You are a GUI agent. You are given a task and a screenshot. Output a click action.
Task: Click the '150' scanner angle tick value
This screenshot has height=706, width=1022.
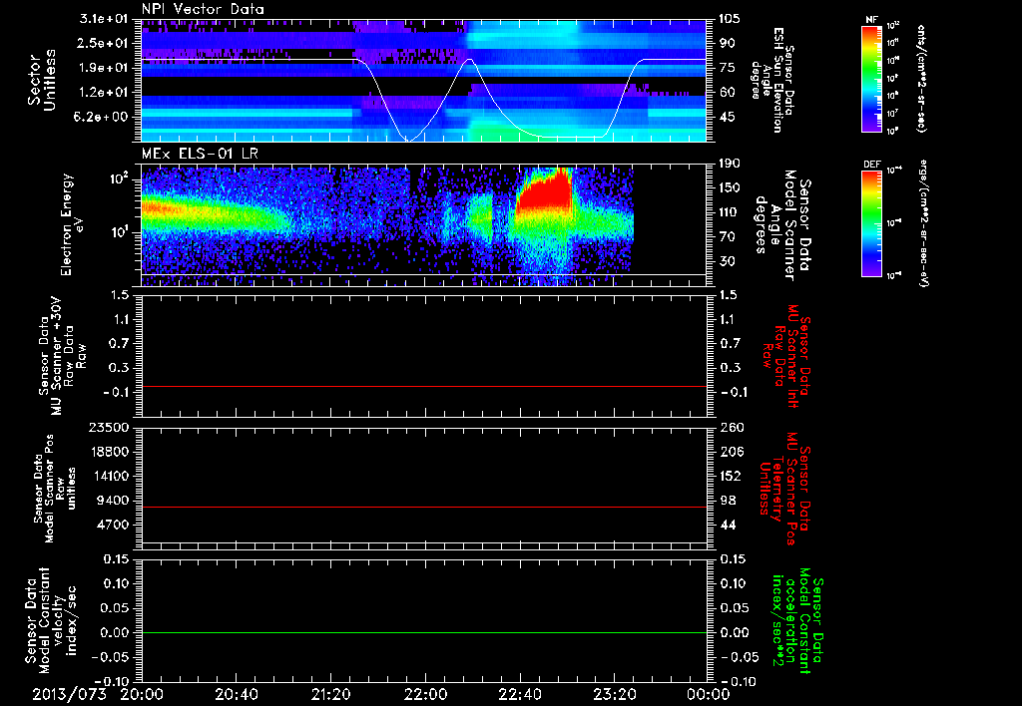730,188
